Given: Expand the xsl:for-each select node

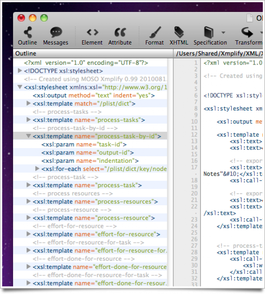Looking at the screenshot, I should point(37,169).
